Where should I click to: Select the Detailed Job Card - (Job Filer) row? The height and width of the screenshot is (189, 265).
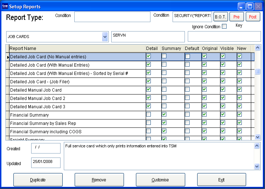[x=40, y=82]
